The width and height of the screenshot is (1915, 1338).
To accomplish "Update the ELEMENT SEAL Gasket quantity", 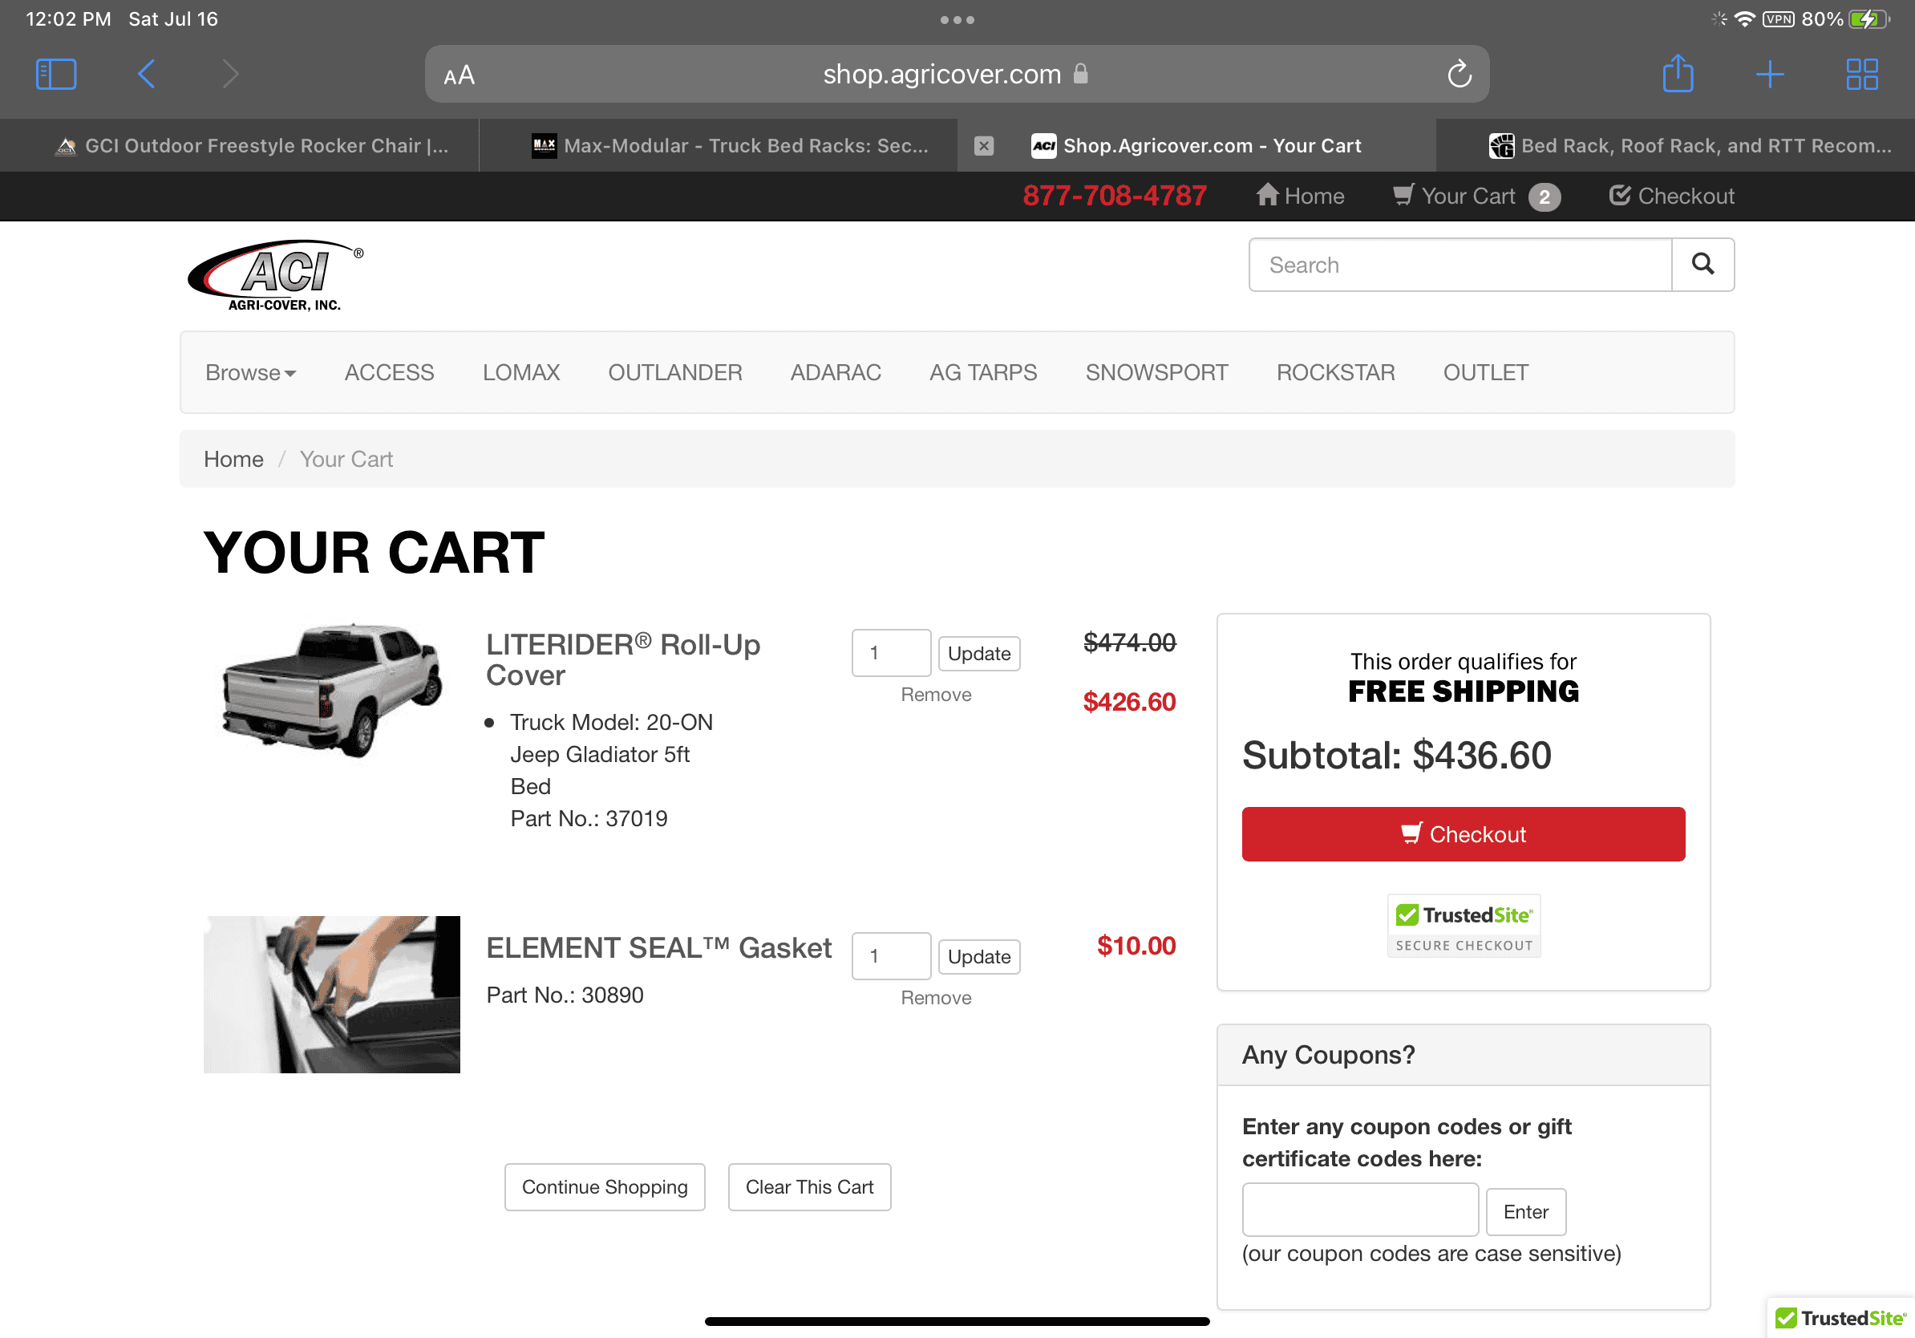I will click(x=979, y=956).
